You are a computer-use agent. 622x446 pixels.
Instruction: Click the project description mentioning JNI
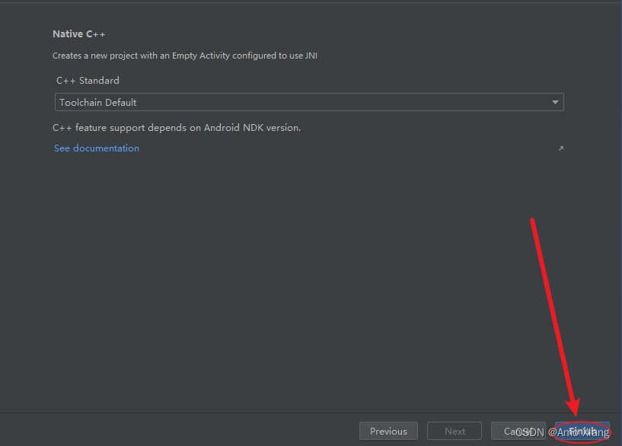pos(190,56)
